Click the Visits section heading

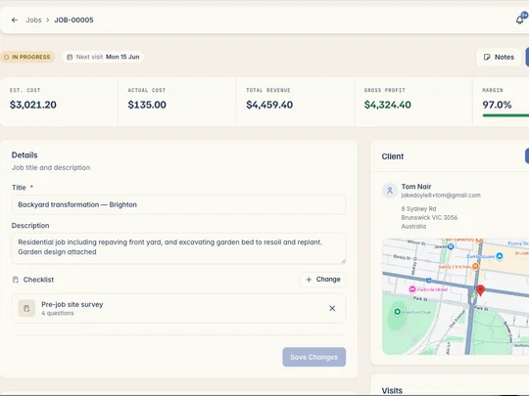point(392,390)
